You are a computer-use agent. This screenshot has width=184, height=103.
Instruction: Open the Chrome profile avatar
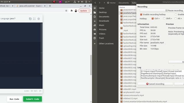76,11
